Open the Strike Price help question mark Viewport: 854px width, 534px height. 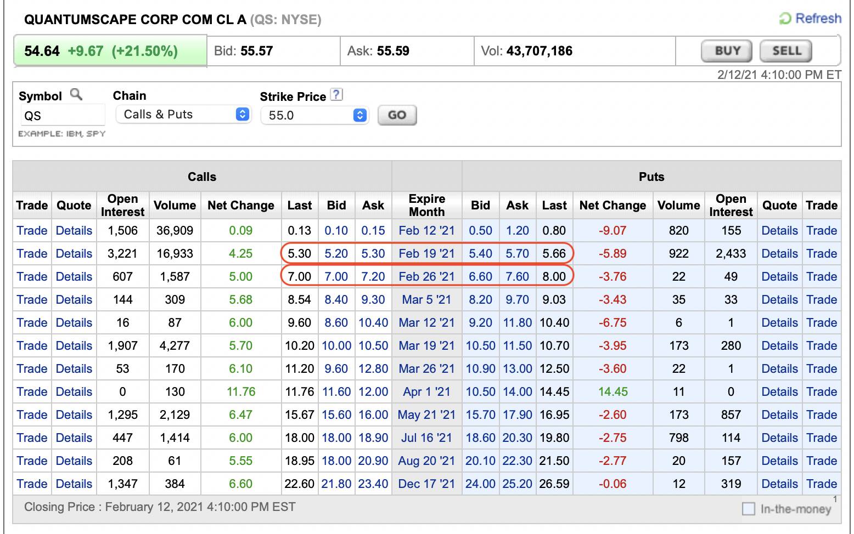[x=337, y=94]
